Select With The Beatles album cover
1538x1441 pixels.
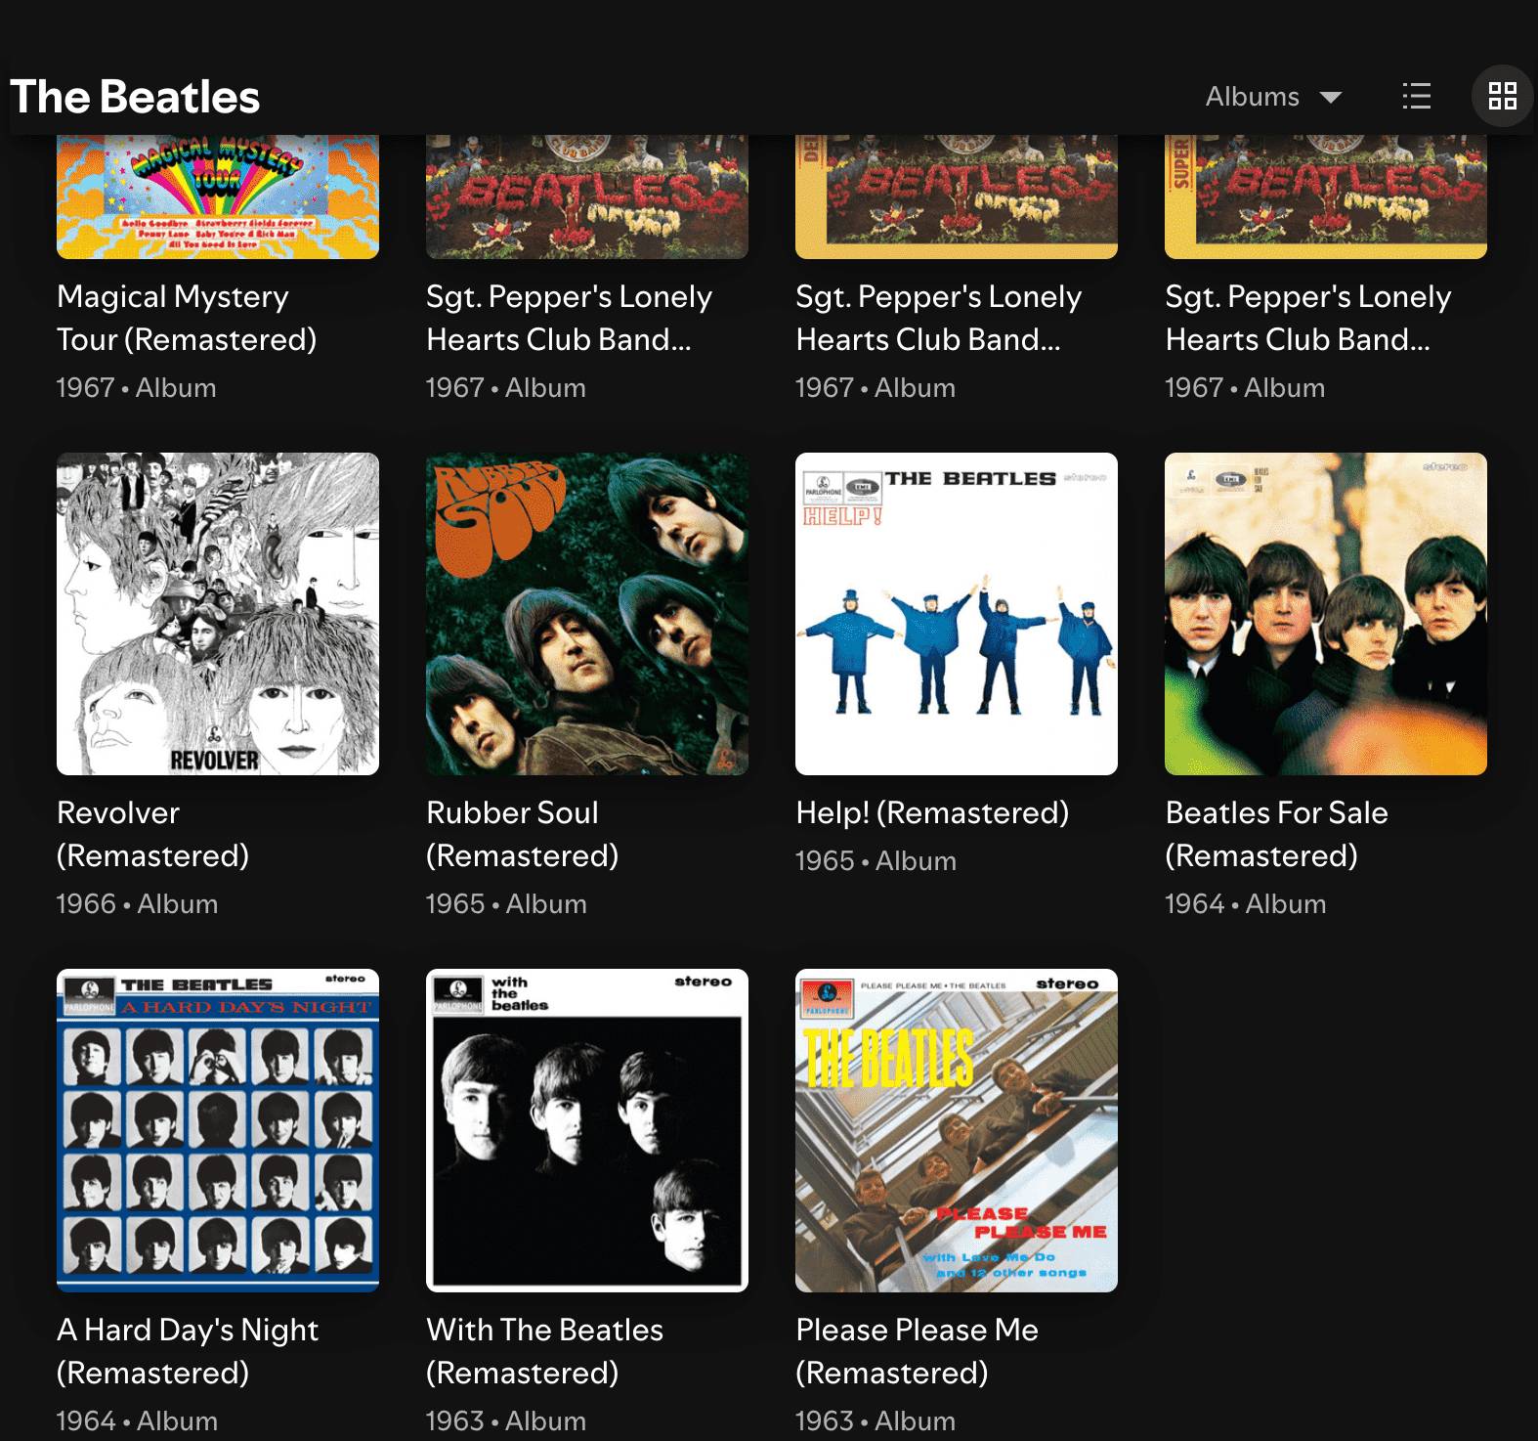pyautogui.click(x=587, y=1130)
